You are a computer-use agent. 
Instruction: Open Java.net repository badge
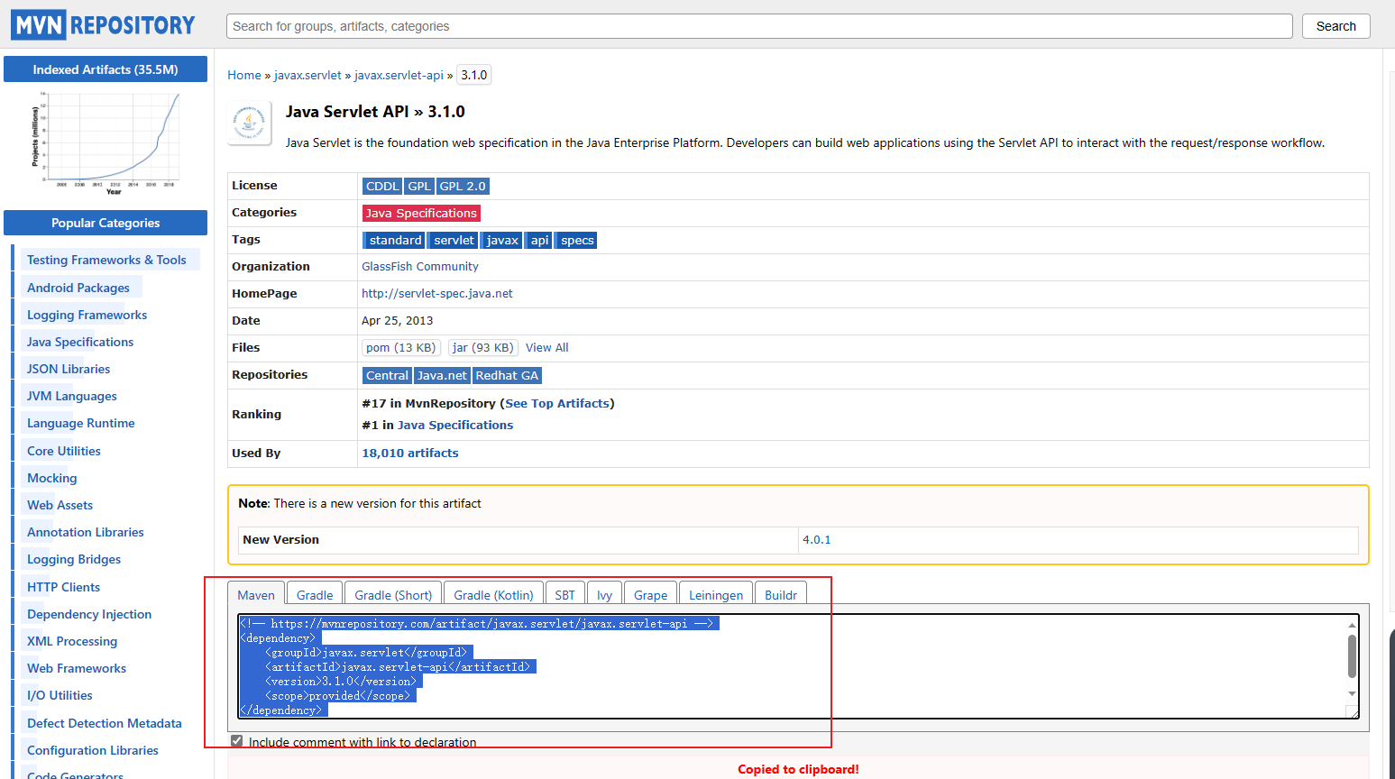pos(442,375)
